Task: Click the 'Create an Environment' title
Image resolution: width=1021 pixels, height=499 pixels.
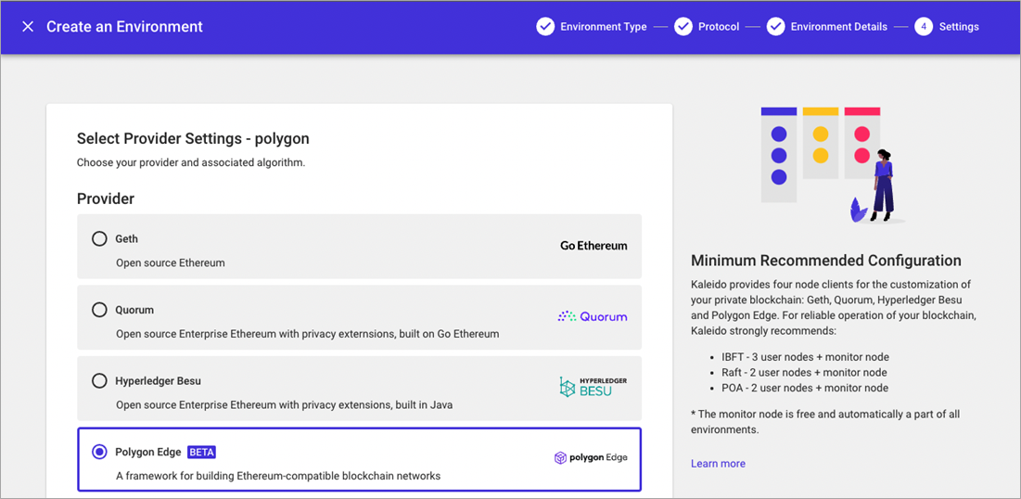Action: 124,27
